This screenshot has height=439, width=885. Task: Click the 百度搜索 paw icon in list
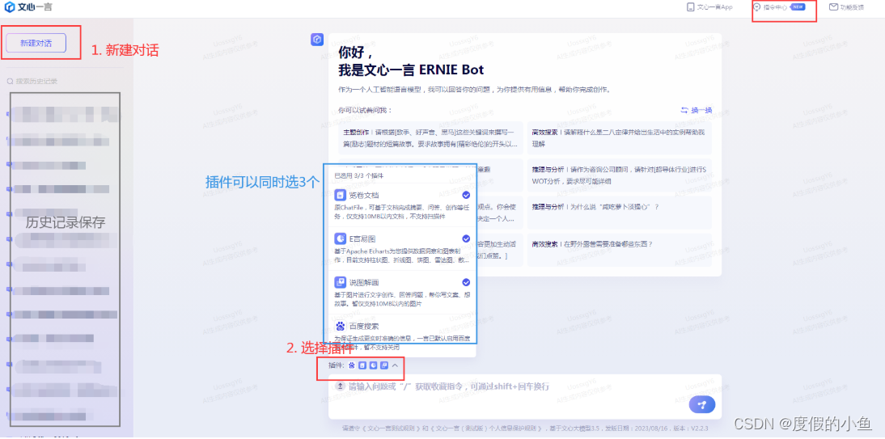[340, 326]
